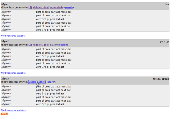Open the Slater lexicon entry
The height and width of the screenshot is (118, 170).
click(53, 45)
